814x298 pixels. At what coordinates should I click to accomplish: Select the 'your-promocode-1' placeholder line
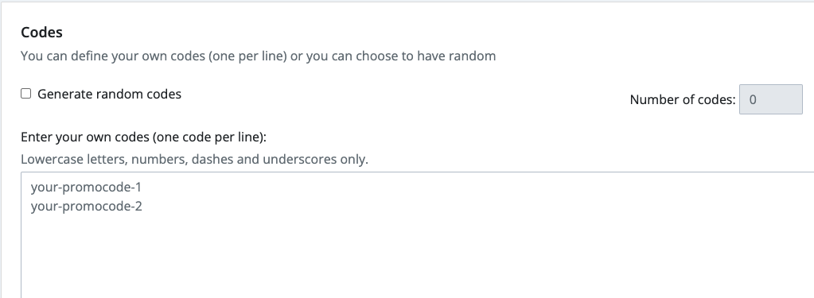tap(86, 187)
